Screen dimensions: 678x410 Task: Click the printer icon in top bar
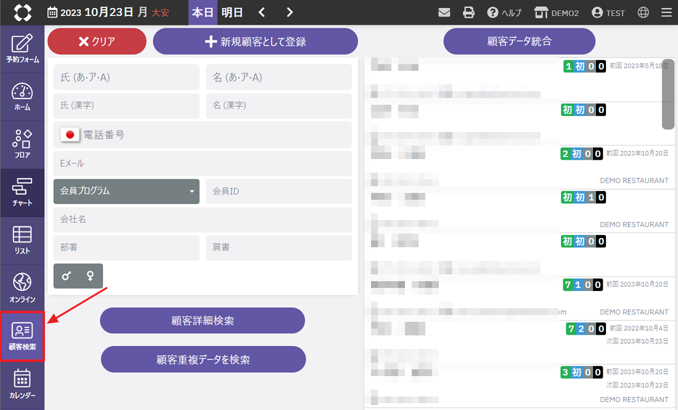469,12
